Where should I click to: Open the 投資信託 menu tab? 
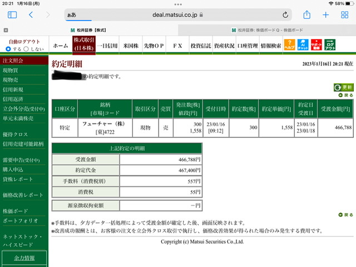click(201, 46)
